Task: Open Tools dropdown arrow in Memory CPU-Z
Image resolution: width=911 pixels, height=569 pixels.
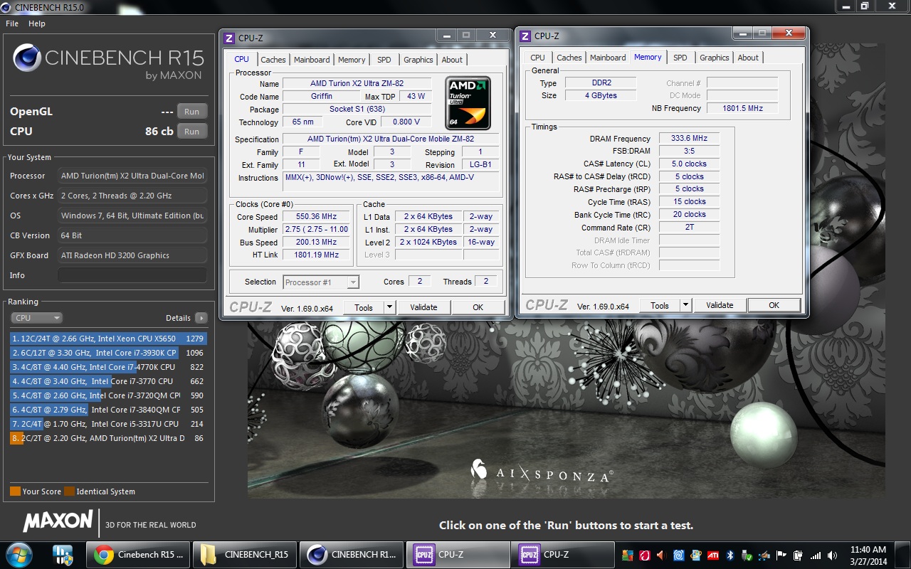Action: [x=685, y=305]
